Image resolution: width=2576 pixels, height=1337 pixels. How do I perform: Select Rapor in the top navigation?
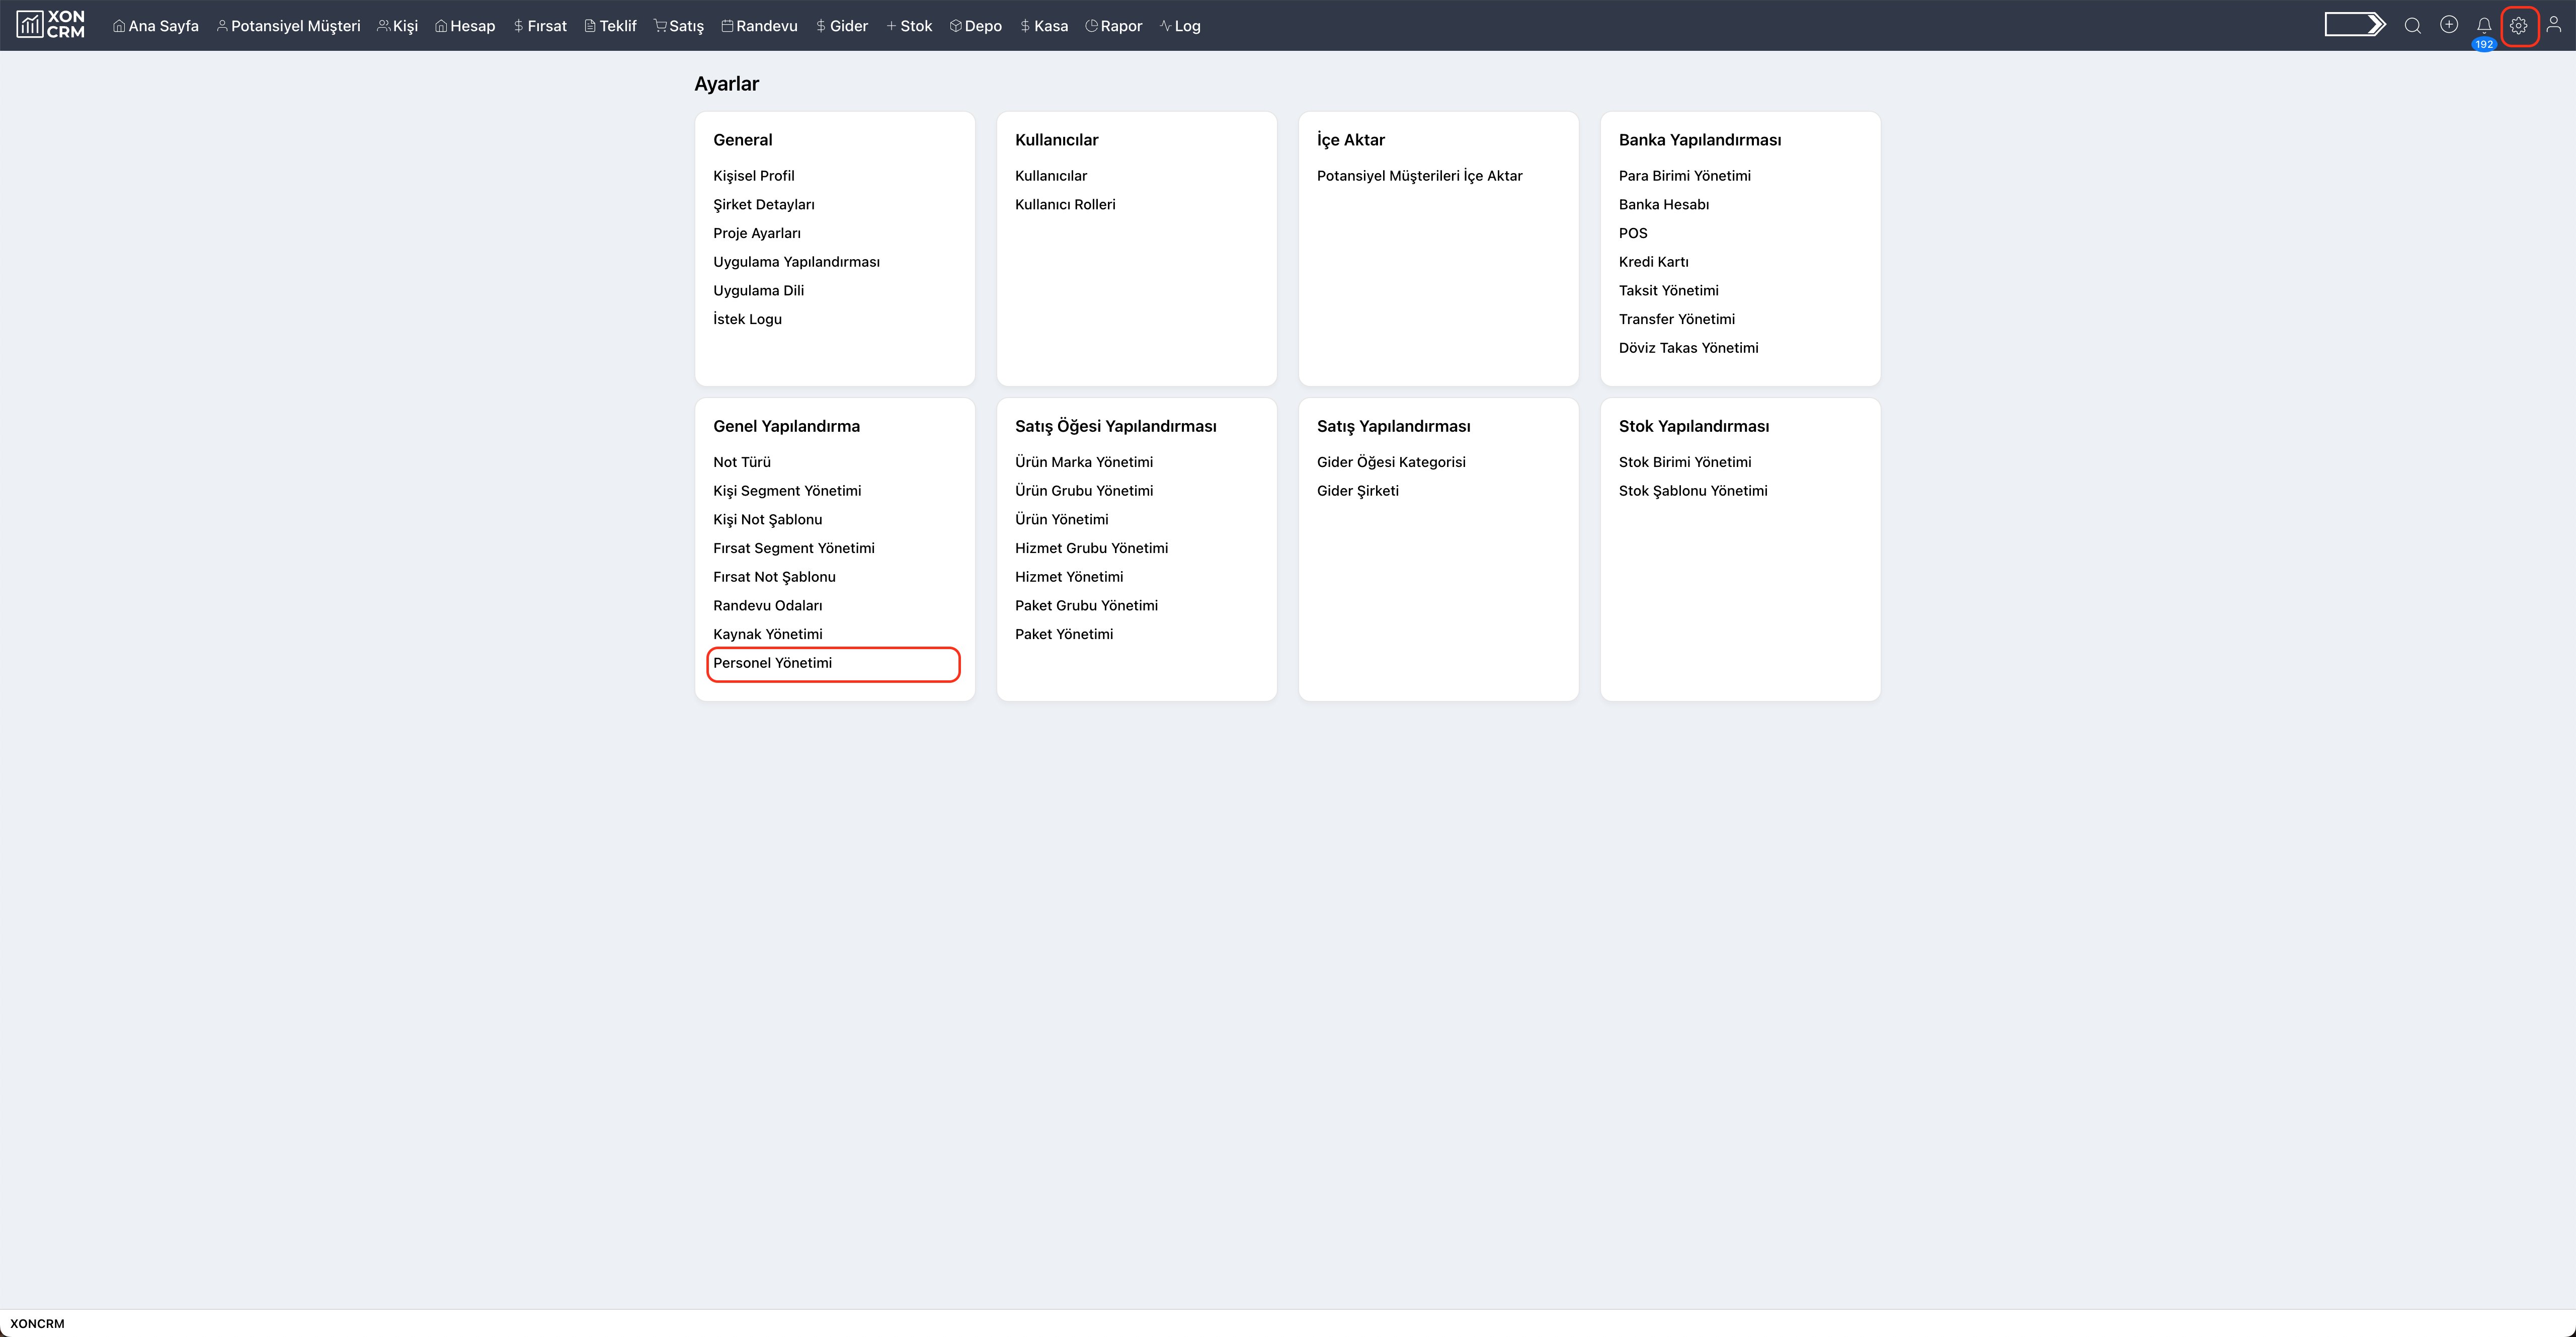click(1113, 26)
